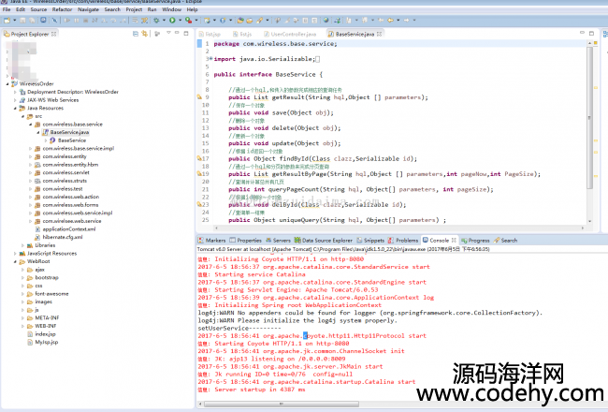Screen dimensions: 608x412
Task: Maximize the Project Explorer panel
Action: 186,34
